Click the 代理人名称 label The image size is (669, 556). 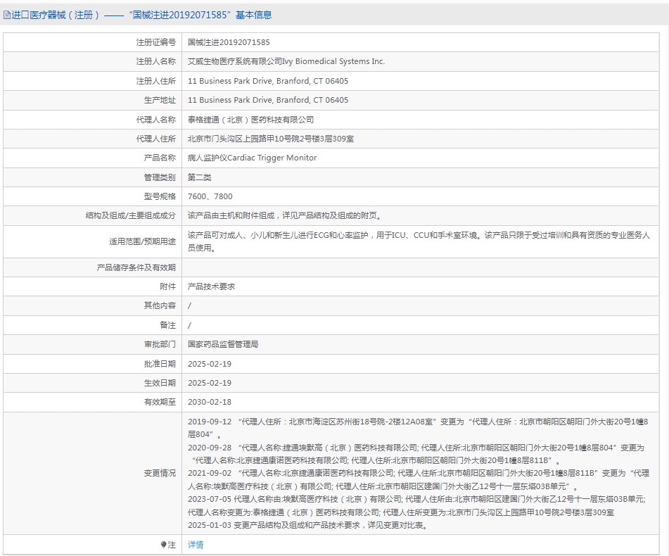tap(155, 120)
